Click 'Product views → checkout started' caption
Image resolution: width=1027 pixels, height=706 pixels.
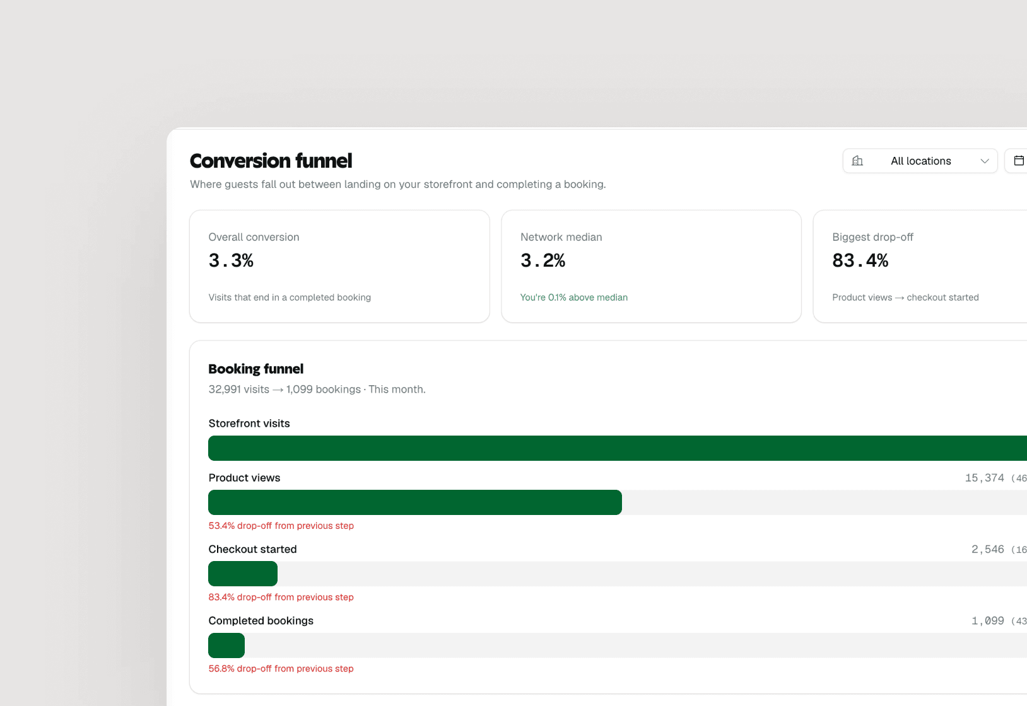(x=905, y=298)
